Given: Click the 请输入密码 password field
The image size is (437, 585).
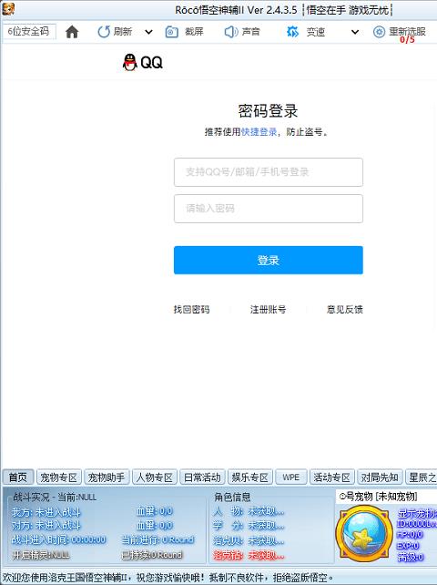Looking at the screenshot, I should (x=268, y=209).
